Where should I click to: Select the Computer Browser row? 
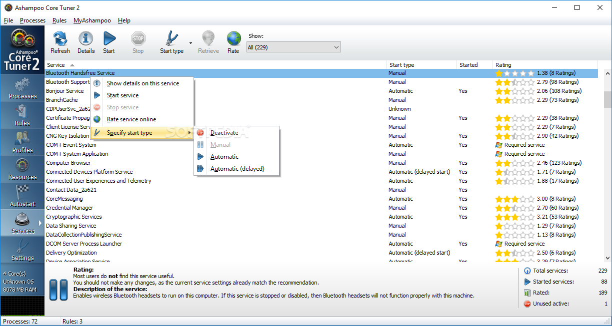tap(321, 163)
